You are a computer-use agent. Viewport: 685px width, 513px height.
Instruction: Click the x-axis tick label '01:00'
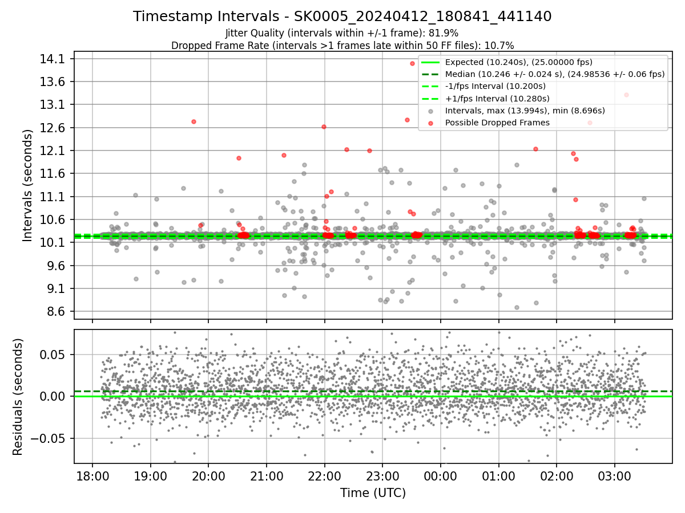tap(498, 475)
